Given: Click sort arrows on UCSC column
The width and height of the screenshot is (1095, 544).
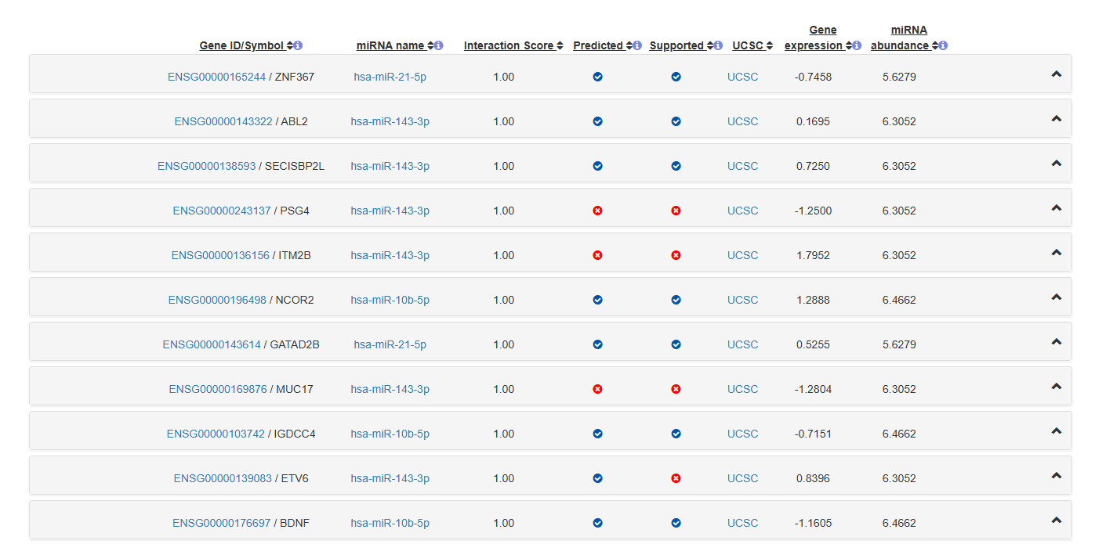Looking at the screenshot, I should point(770,46).
